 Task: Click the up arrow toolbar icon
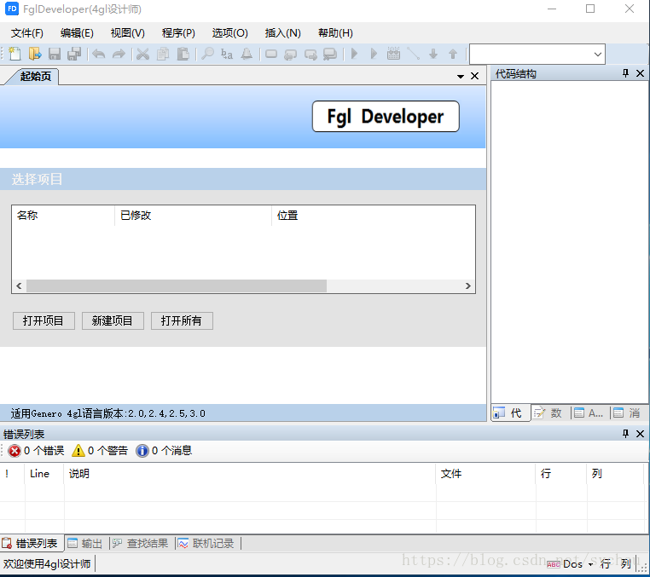point(453,54)
